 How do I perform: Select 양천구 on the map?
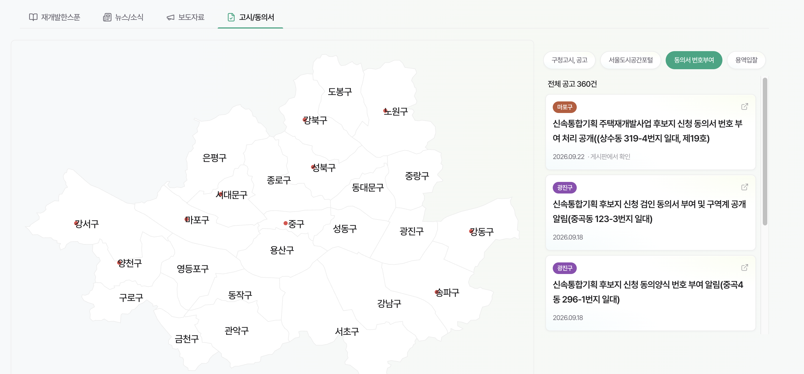130,263
